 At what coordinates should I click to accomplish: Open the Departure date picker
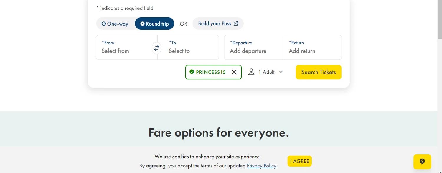click(253, 47)
